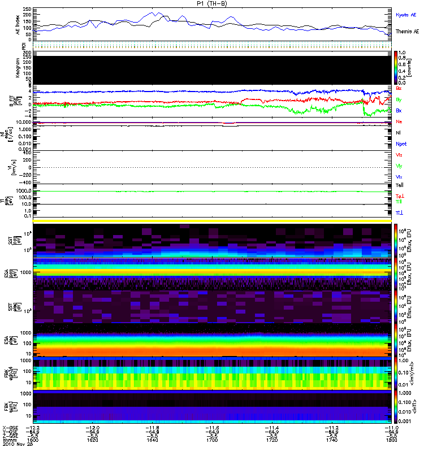Click the black Tell legend label
This screenshot has width=424, height=452.
pyautogui.click(x=400, y=185)
